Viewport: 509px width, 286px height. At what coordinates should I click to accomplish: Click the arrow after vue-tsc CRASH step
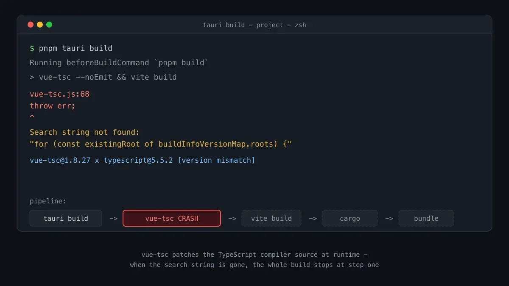click(x=232, y=219)
